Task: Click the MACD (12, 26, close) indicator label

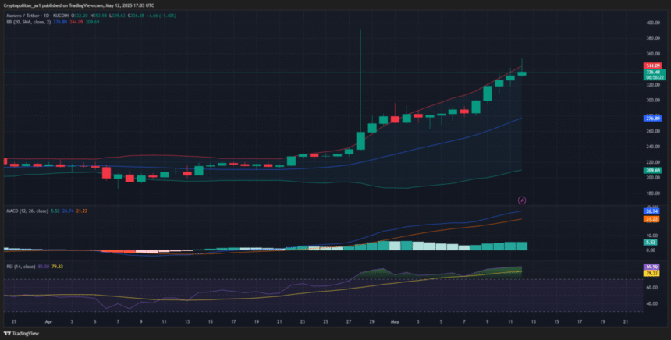Action: tap(27, 211)
